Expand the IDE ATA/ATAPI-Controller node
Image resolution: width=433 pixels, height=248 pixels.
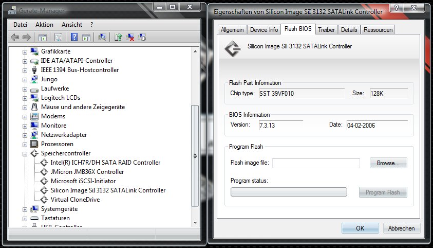[x=25, y=61]
